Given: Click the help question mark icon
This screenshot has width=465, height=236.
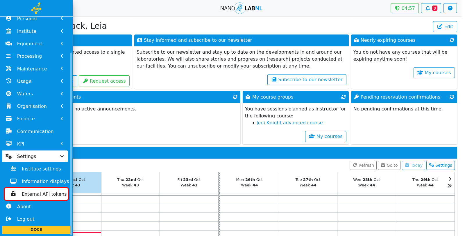Looking at the screenshot, I should click(x=450, y=8).
